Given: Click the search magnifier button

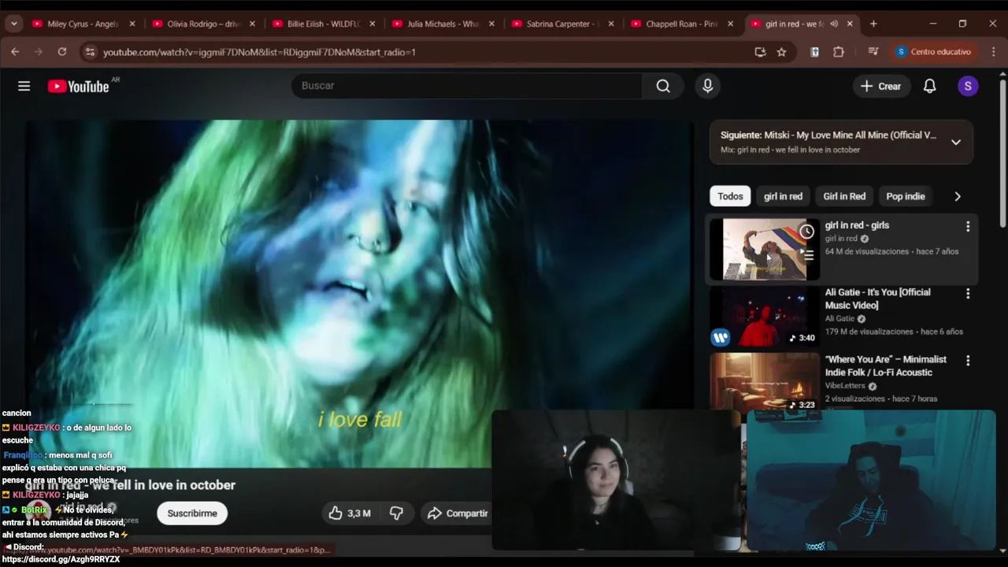Looking at the screenshot, I should click(663, 86).
